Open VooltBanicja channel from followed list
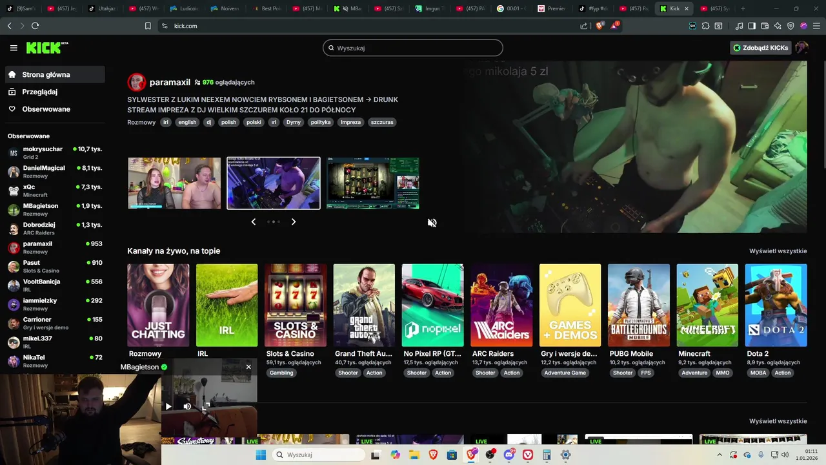The image size is (826, 465). coord(54,285)
